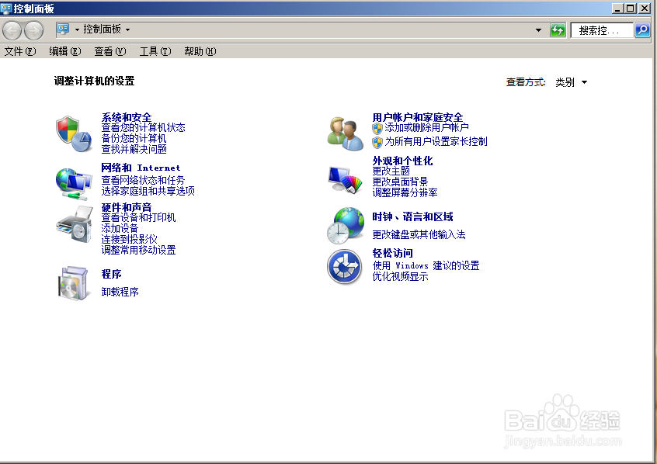Open 用户帐户和家庭安全 category link
The image size is (657, 464).
tap(418, 117)
